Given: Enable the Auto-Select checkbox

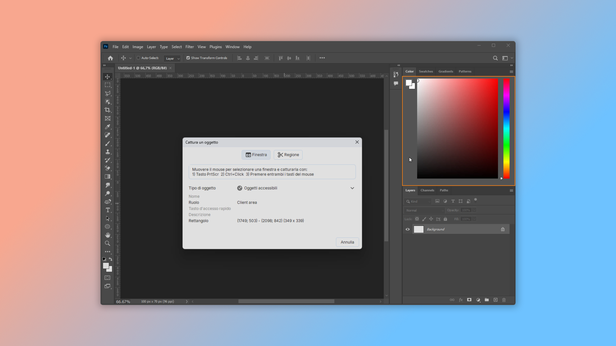Looking at the screenshot, I should pyautogui.click(x=139, y=58).
